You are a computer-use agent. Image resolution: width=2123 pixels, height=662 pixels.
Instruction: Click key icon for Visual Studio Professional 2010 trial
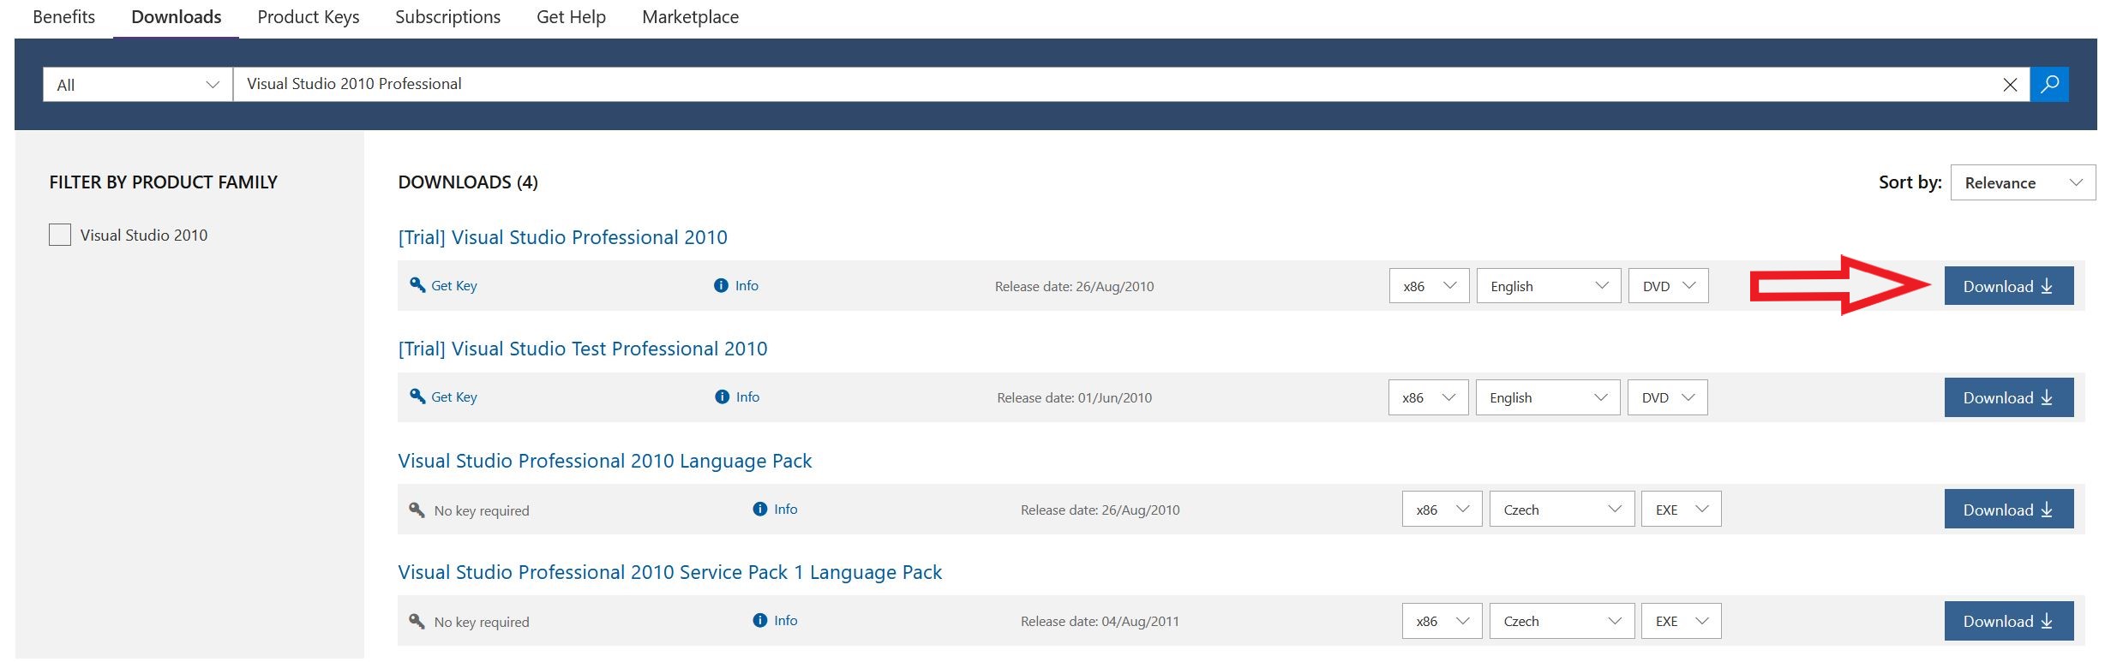click(417, 285)
